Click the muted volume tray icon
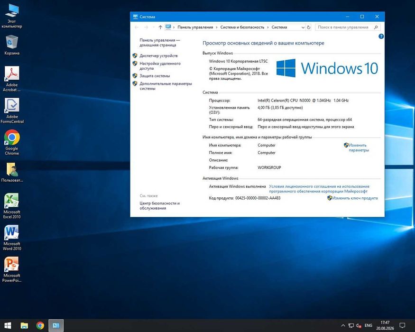The height and width of the screenshot is (332, 415). point(359,325)
